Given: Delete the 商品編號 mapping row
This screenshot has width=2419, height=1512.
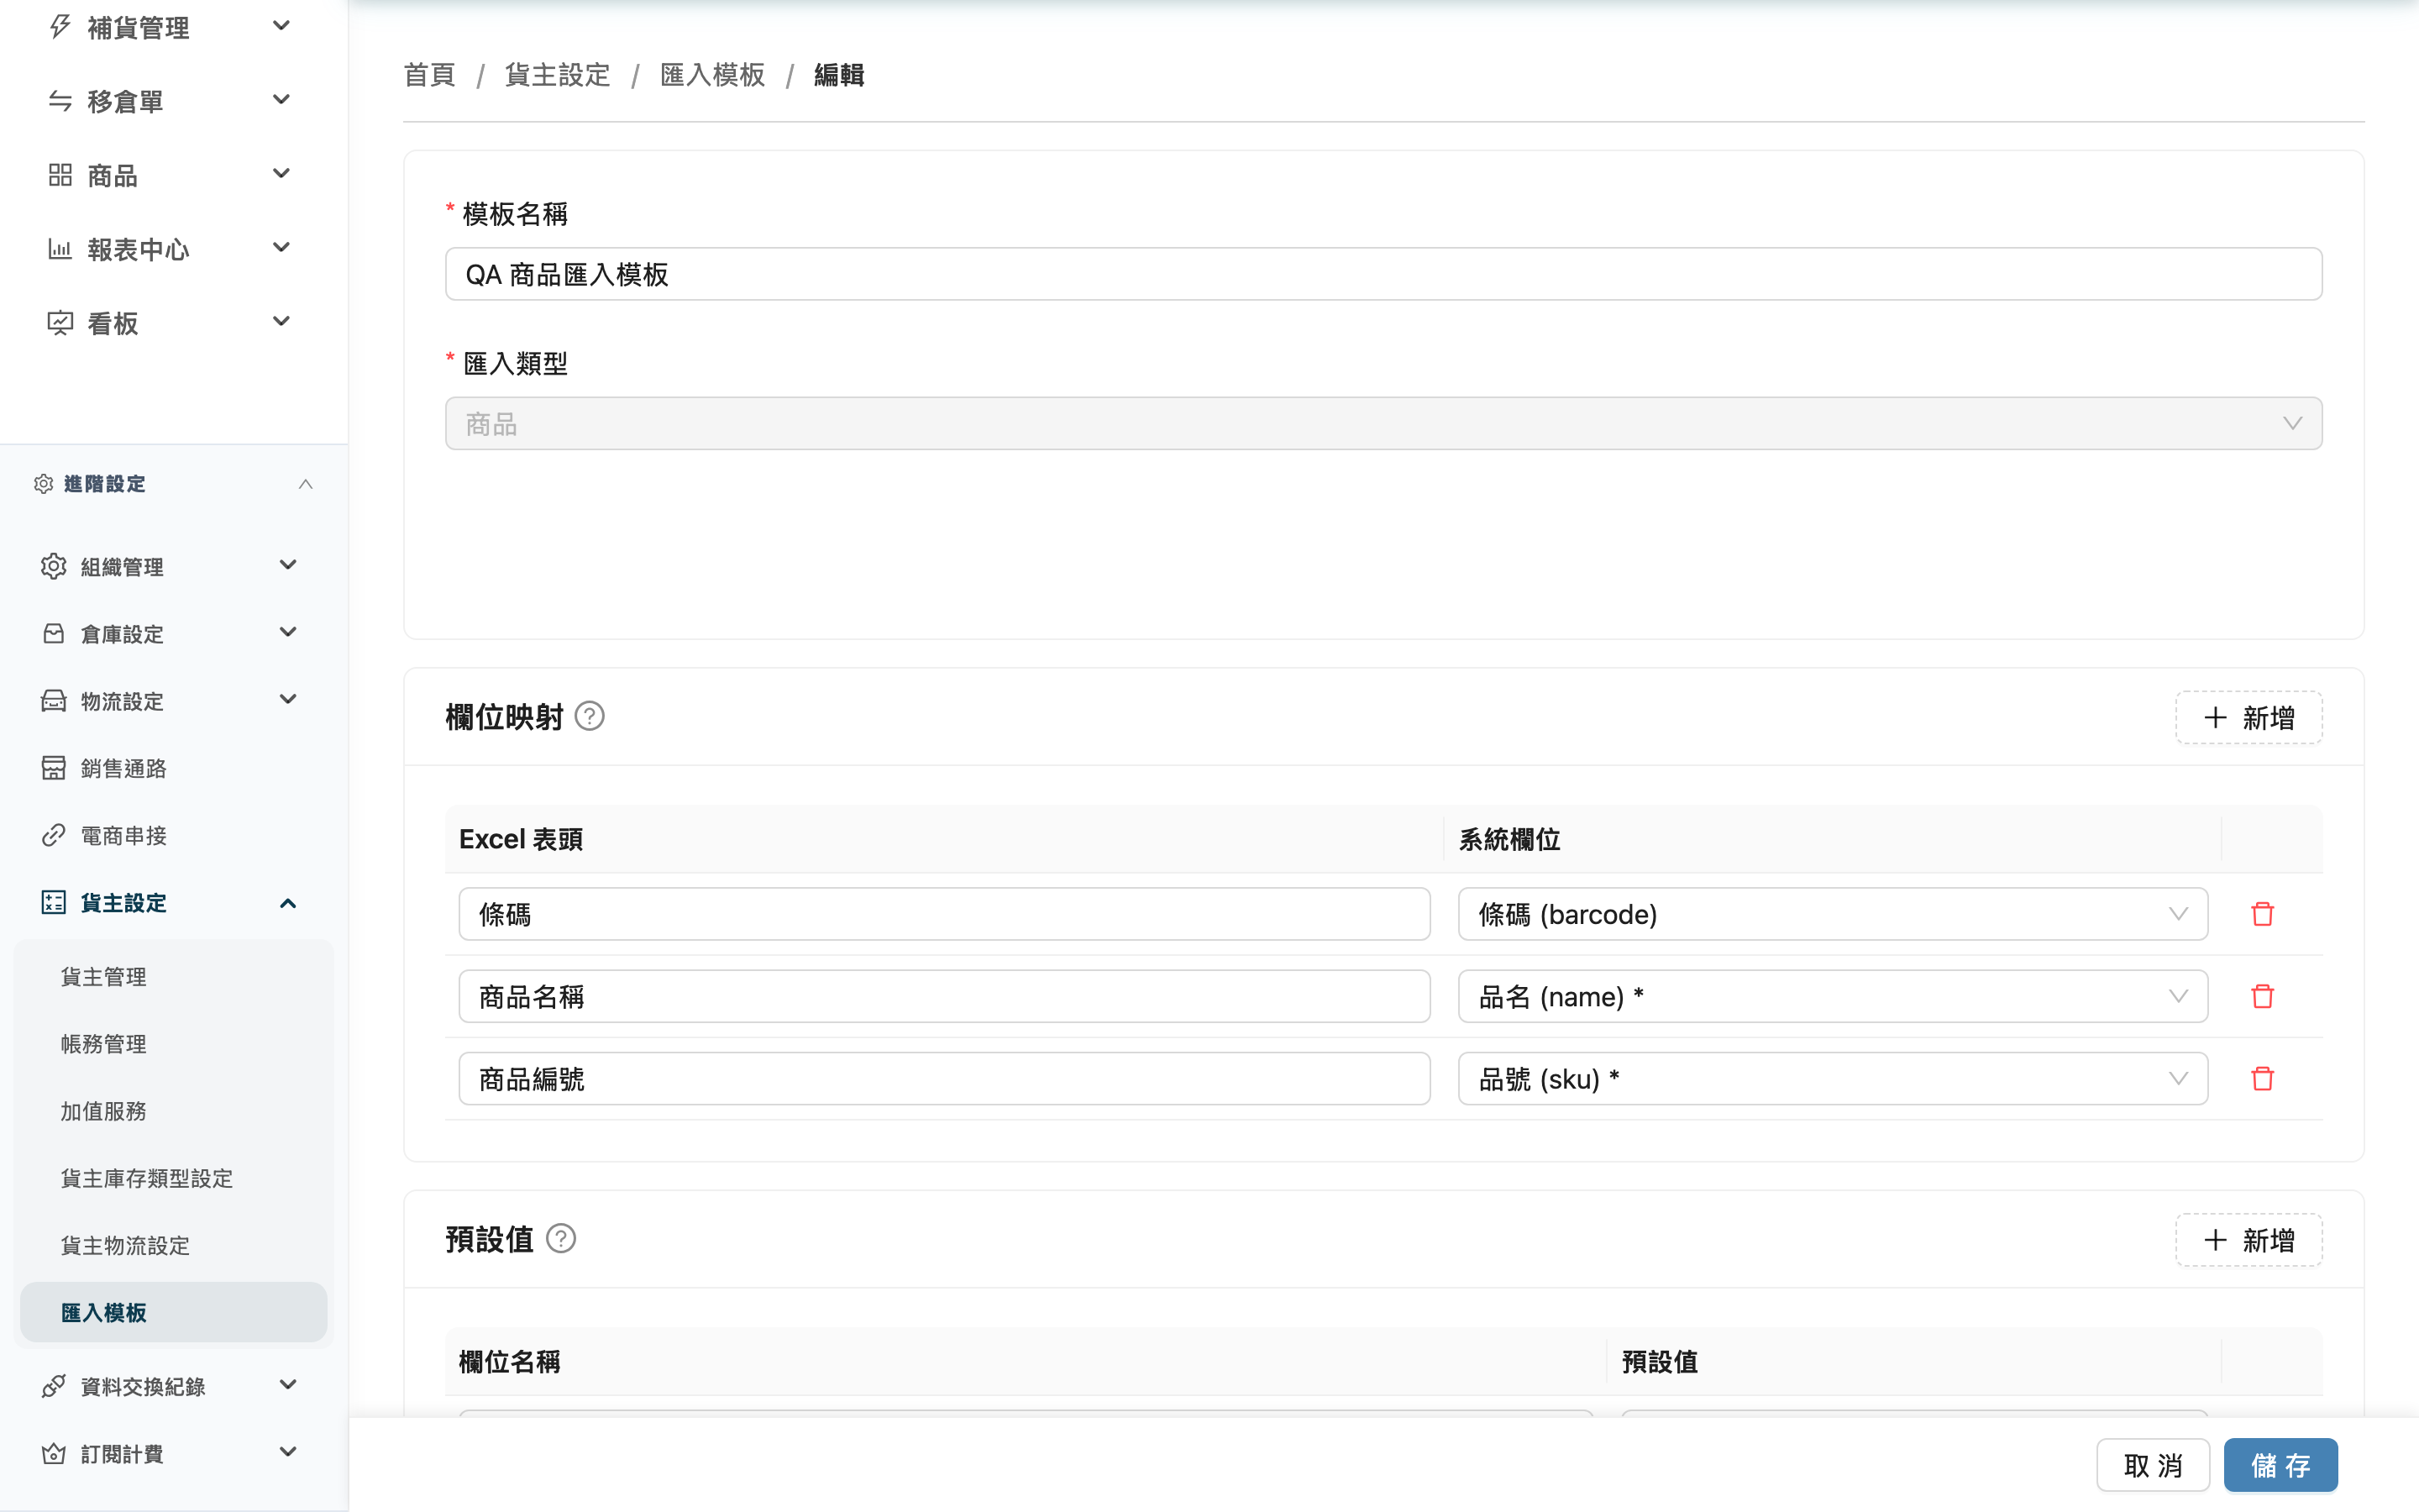Looking at the screenshot, I should click(2263, 1078).
